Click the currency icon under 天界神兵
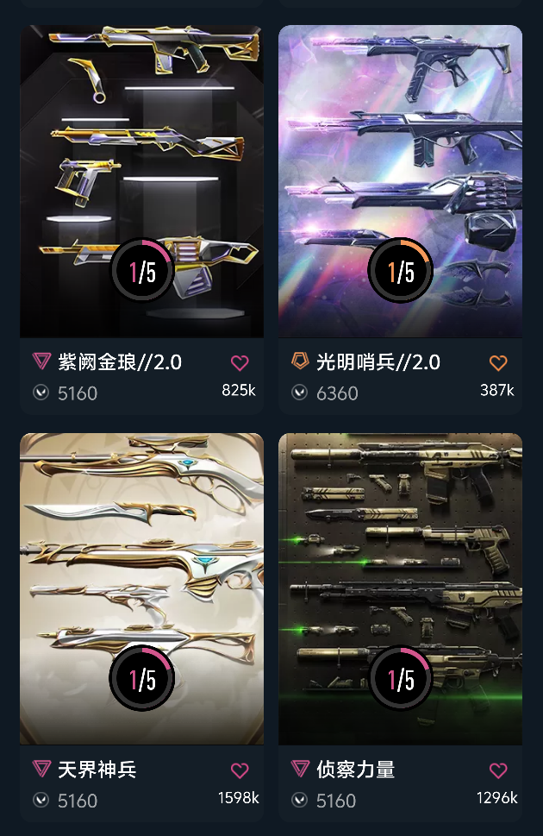The image size is (543, 836). (x=41, y=801)
